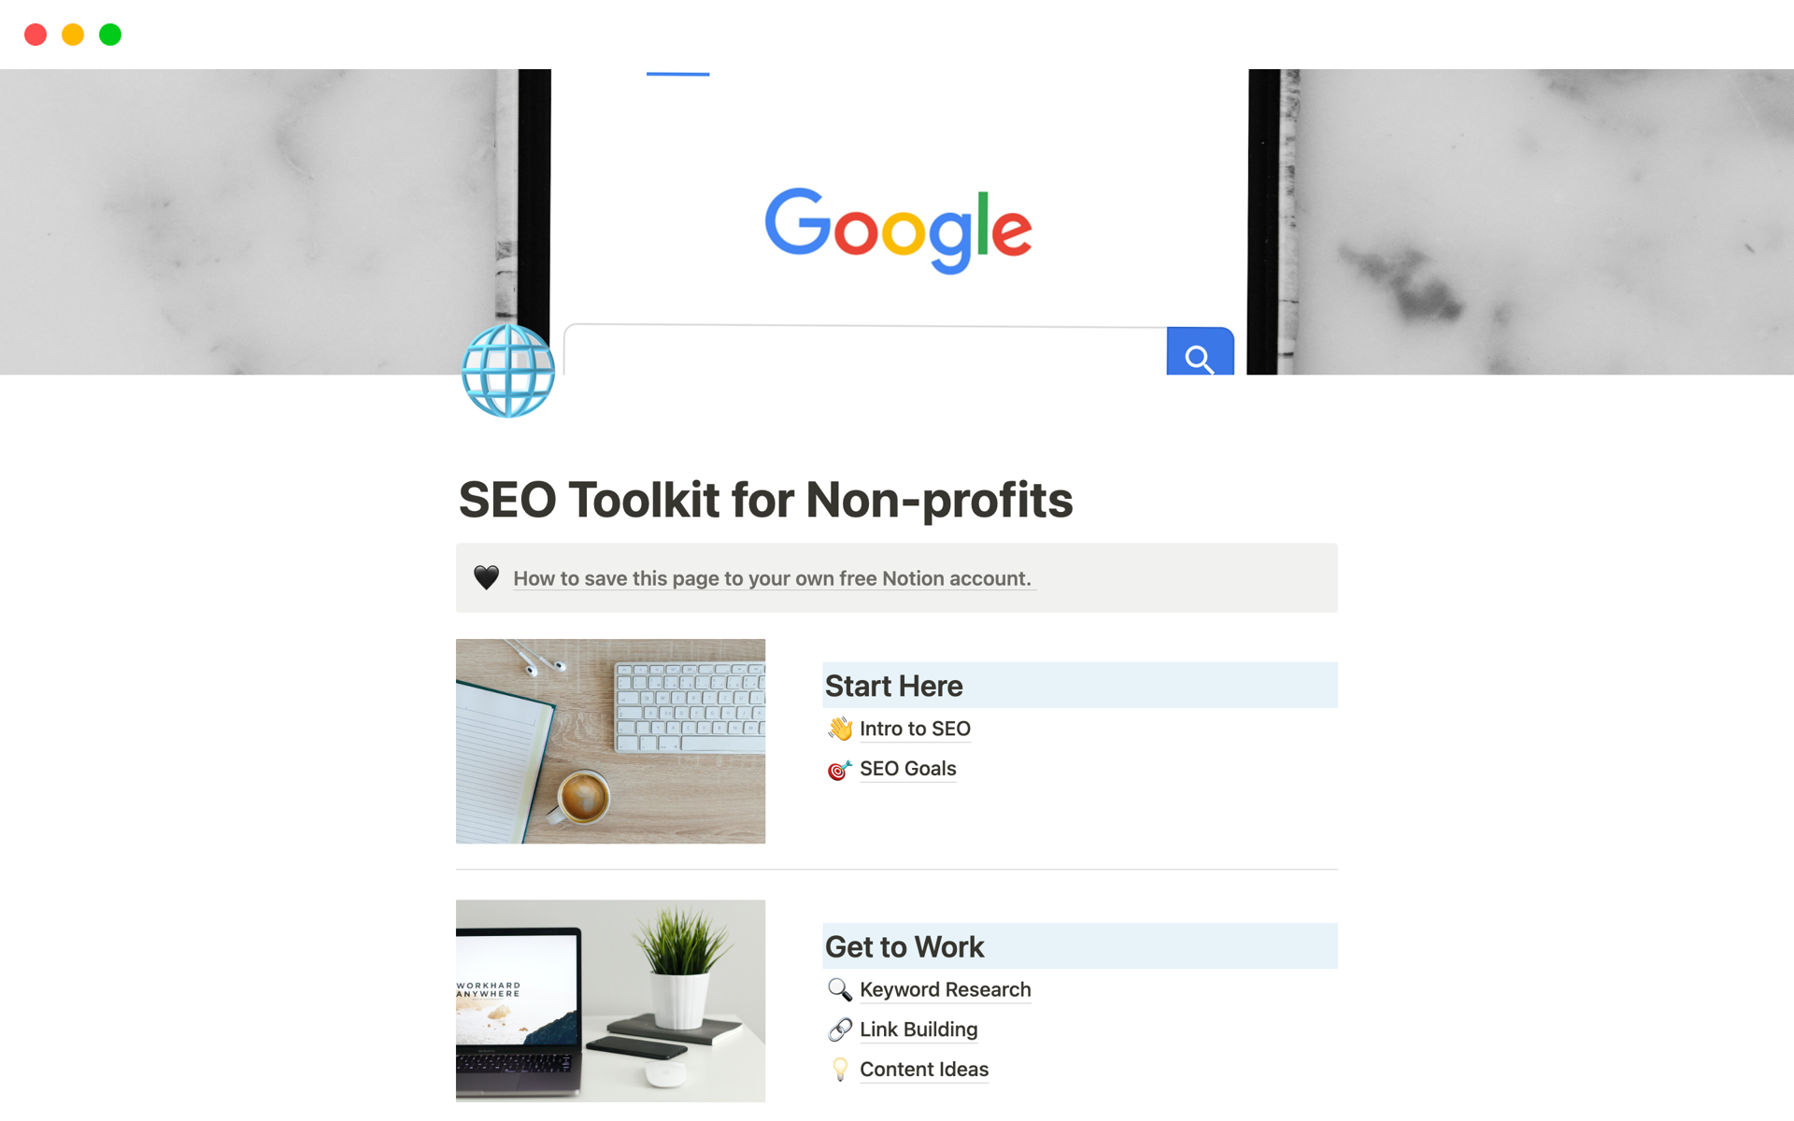This screenshot has height=1121, width=1794.
Task: Open the Intro to SEO section
Action: 917,729
